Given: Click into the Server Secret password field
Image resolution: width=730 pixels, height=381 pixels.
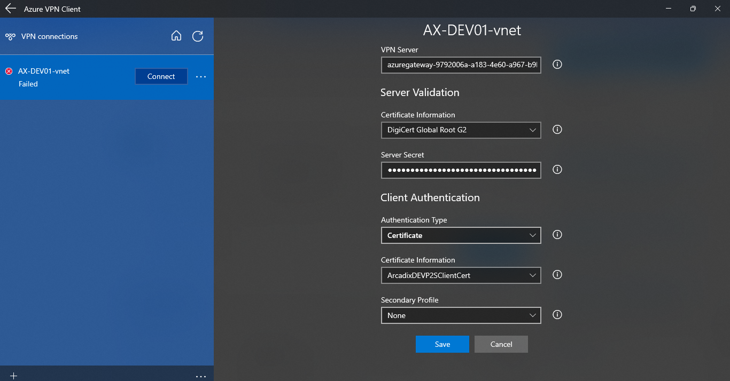Looking at the screenshot, I should (x=461, y=170).
